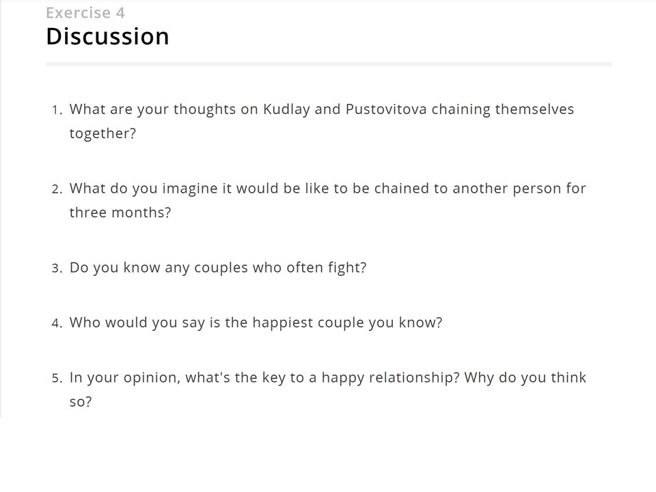656x492 pixels.
Task: Click the word 'together?' in question 1
Action: pyautogui.click(x=102, y=133)
